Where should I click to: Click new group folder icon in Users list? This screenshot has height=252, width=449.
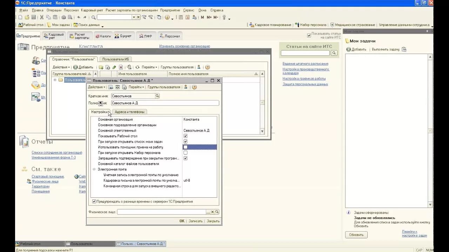(101, 67)
